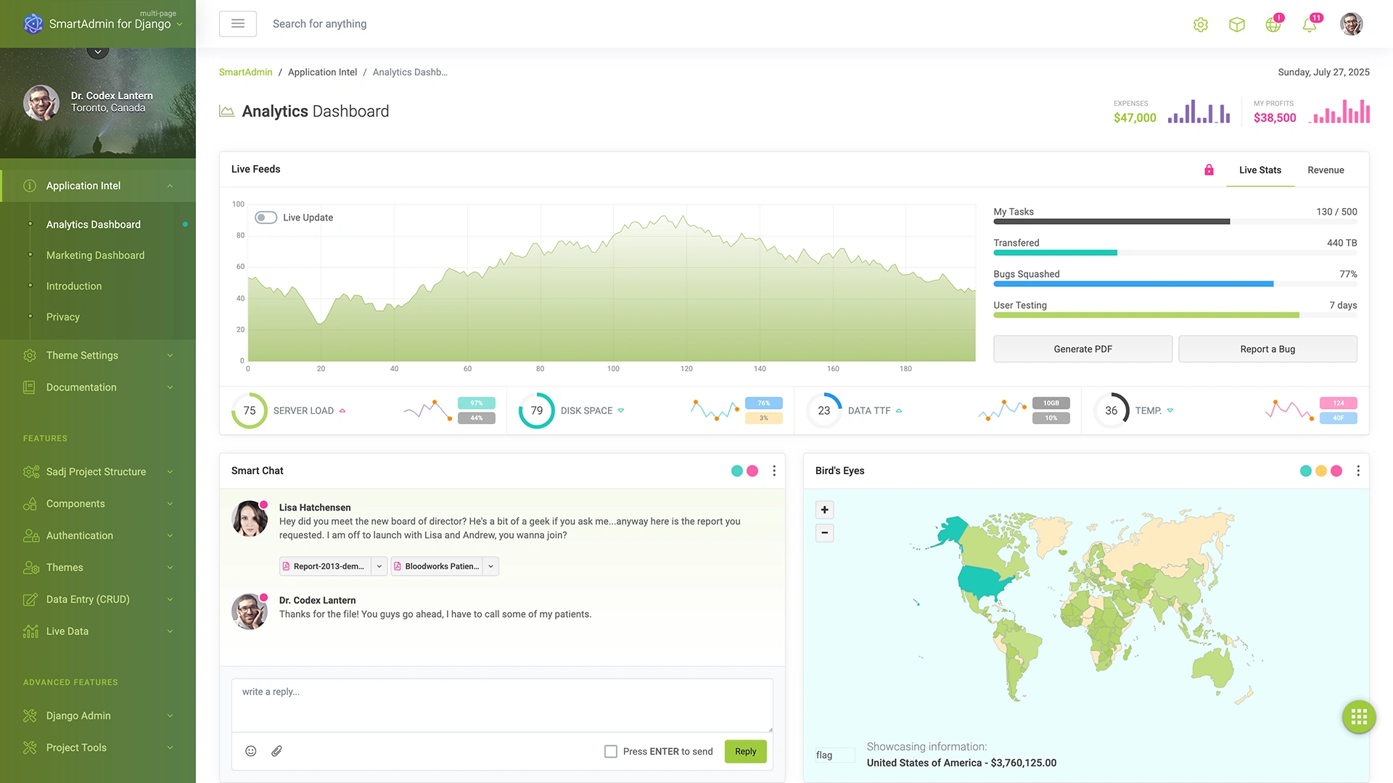This screenshot has height=783, width=1393.
Task: Open the Report-2013 attachment dropdown
Action: pos(379,566)
